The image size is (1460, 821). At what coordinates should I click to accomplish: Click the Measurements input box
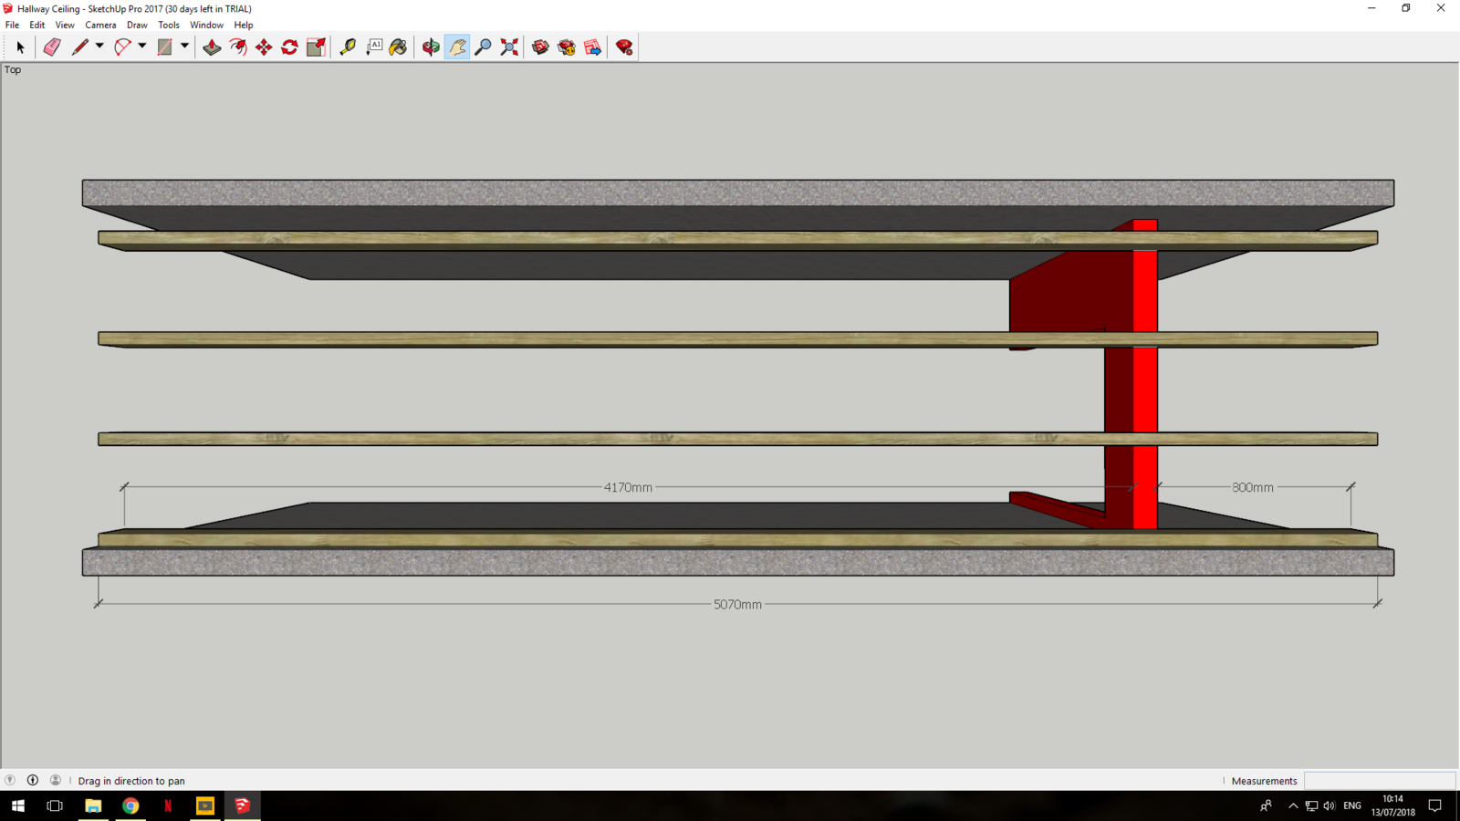pyautogui.click(x=1379, y=781)
